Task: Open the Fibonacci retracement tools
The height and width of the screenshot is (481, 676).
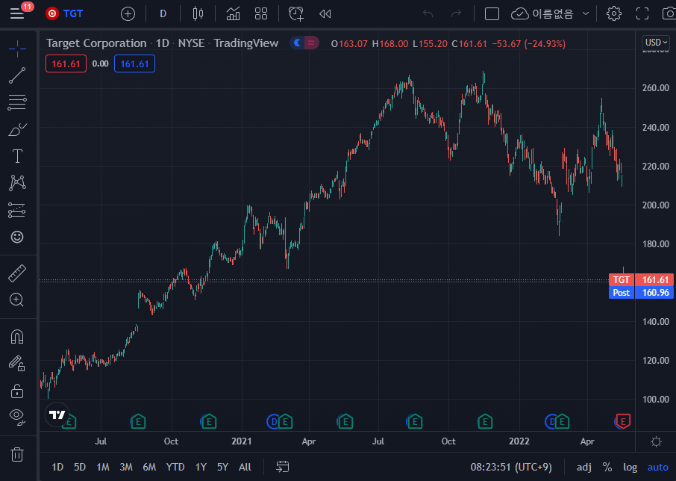Action: [x=17, y=102]
